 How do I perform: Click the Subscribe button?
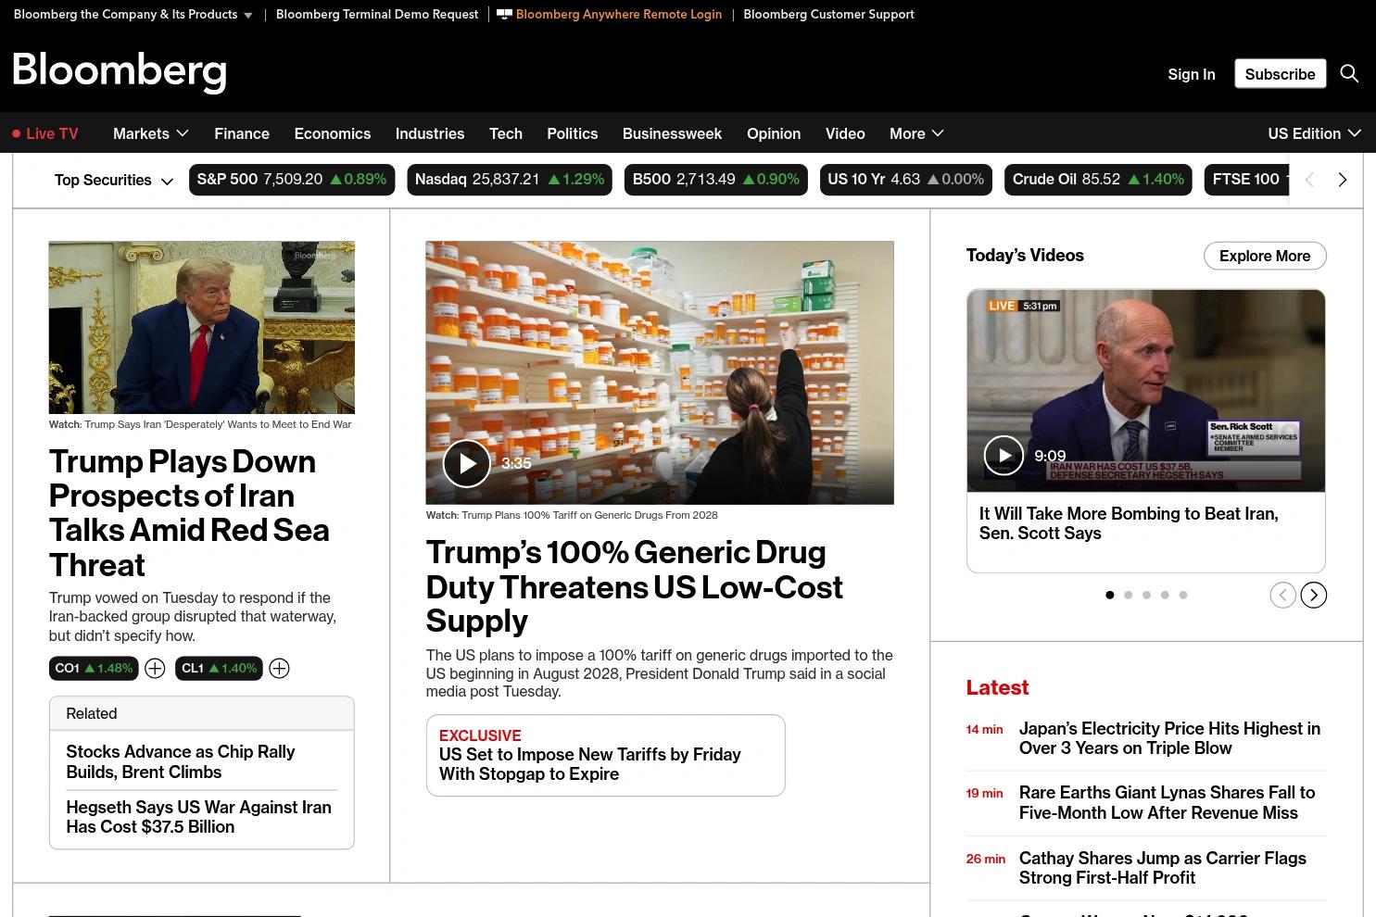pos(1281,74)
